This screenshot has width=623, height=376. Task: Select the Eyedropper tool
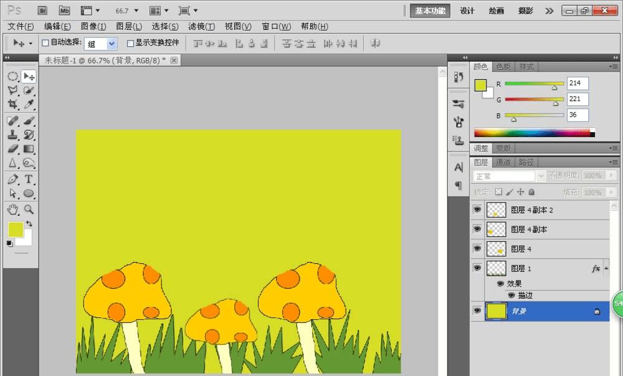pyautogui.click(x=29, y=105)
